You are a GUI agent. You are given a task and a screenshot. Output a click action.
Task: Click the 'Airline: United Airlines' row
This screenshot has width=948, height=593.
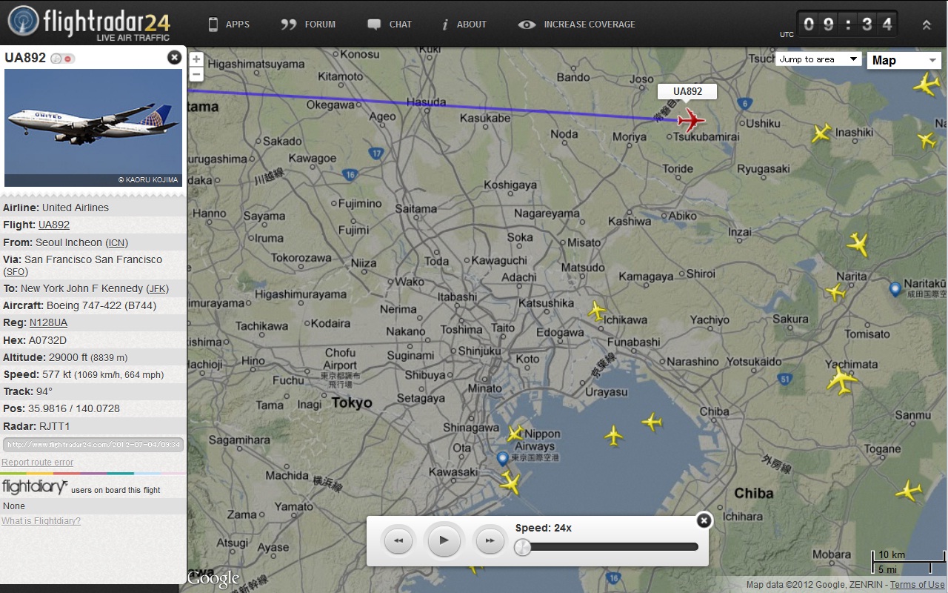point(93,208)
